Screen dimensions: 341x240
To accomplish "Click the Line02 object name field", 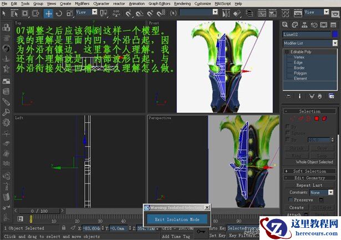I will 307,34.
